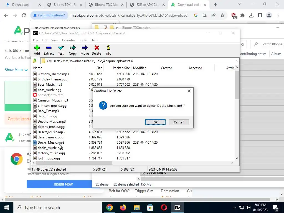The width and height of the screenshot is (284, 213).
Task: Click the 7-Zip vertical scrollbar thumb
Action: coord(237,85)
